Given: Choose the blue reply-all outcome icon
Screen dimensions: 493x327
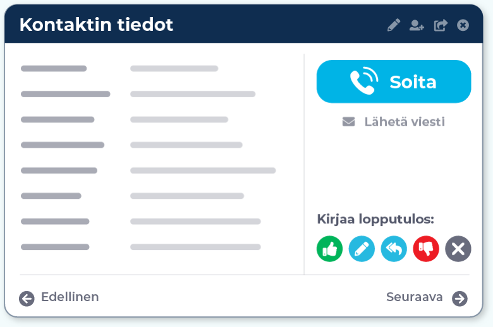Looking at the screenshot, I should click(394, 249).
